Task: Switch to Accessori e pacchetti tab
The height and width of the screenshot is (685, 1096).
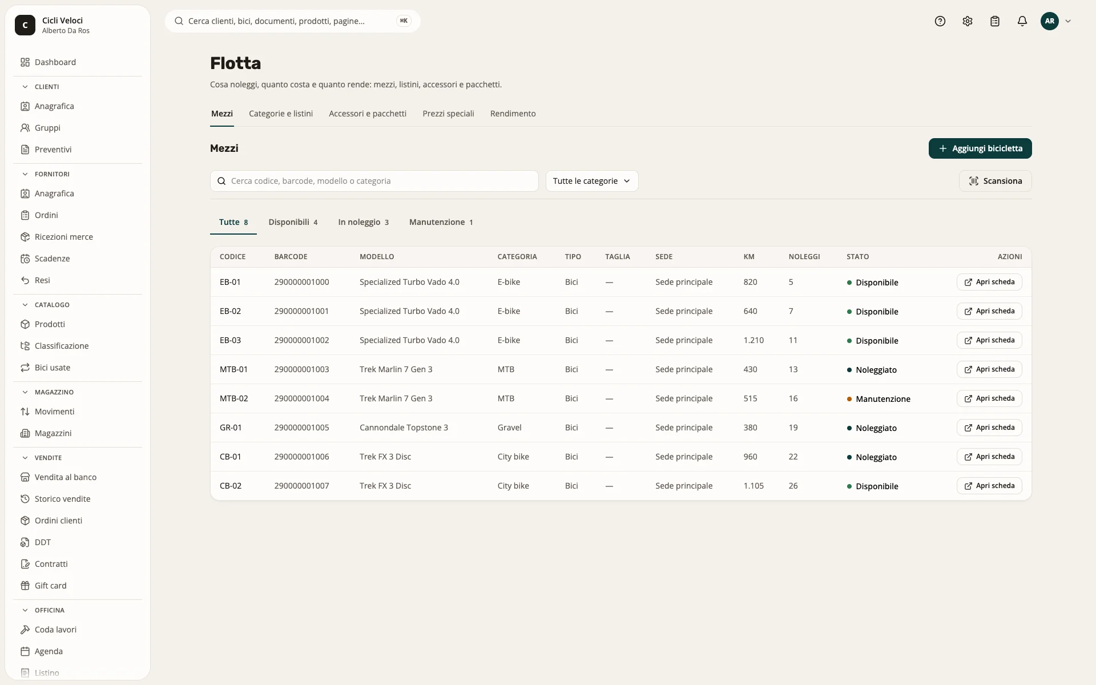Action: pos(368,114)
